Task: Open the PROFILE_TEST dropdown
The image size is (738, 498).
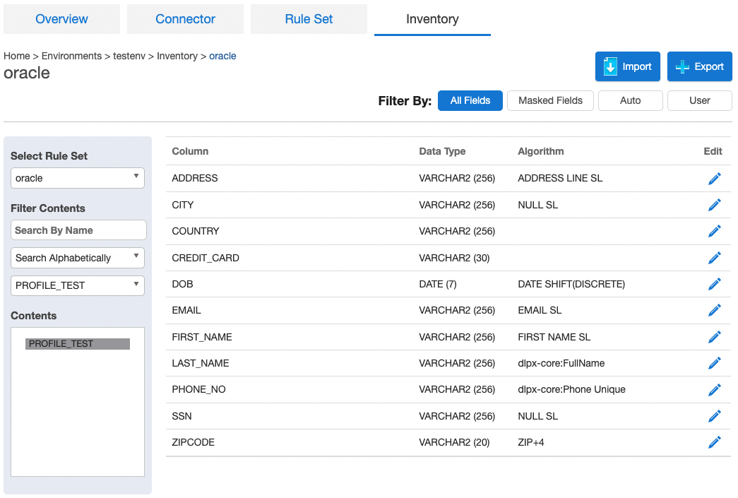Action: coord(78,285)
